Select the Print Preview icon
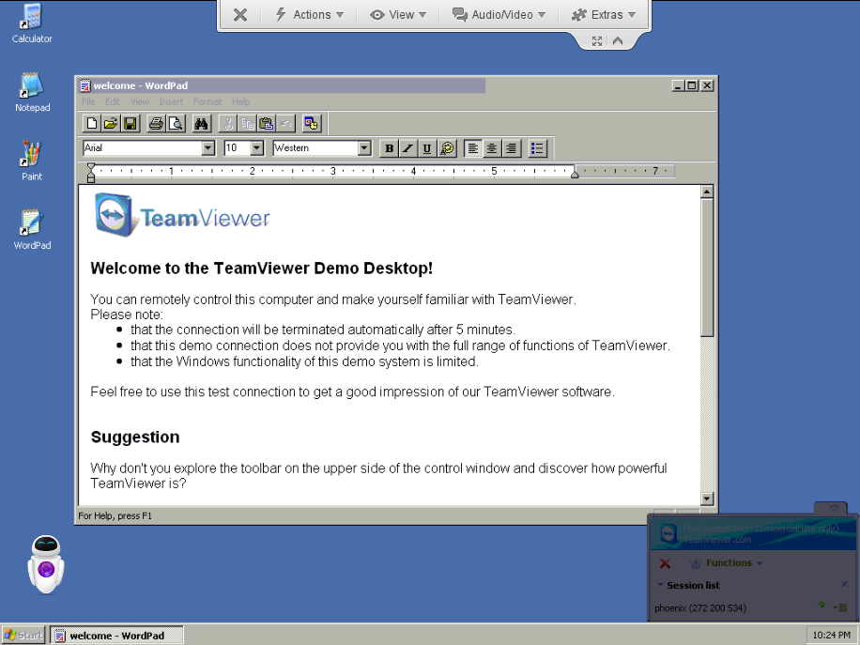Image resolution: width=860 pixels, height=645 pixels. click(x=175, y=123)
